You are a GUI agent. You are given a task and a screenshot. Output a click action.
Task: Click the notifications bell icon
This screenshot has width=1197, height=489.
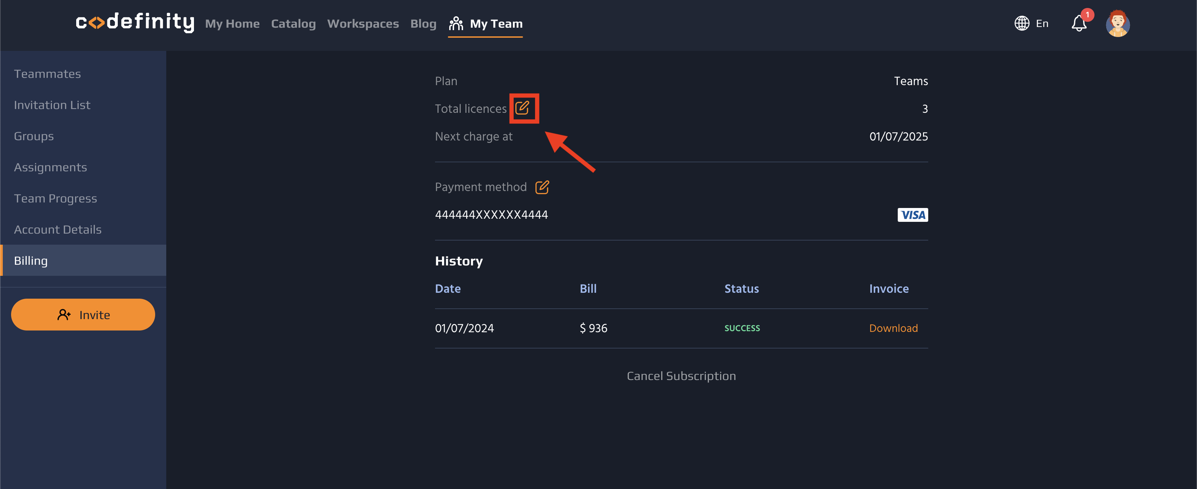tap(1079, 23)
